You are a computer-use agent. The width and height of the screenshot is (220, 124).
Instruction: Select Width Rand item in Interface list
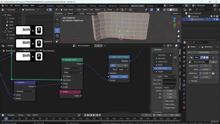163,68
